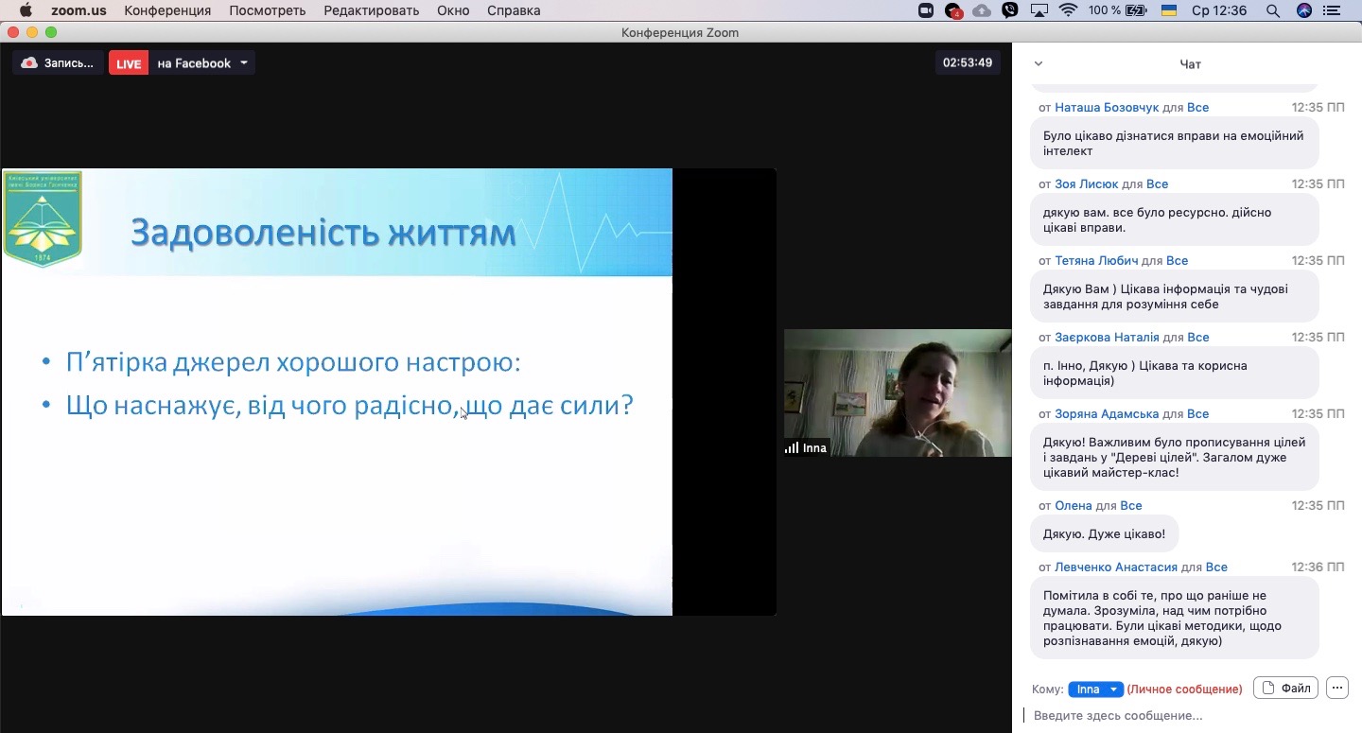The height and width of the screenshot is (733, 1362).
Task: Open the Ukrainian flag input source menu
Action: click(x=1169, y=10)
